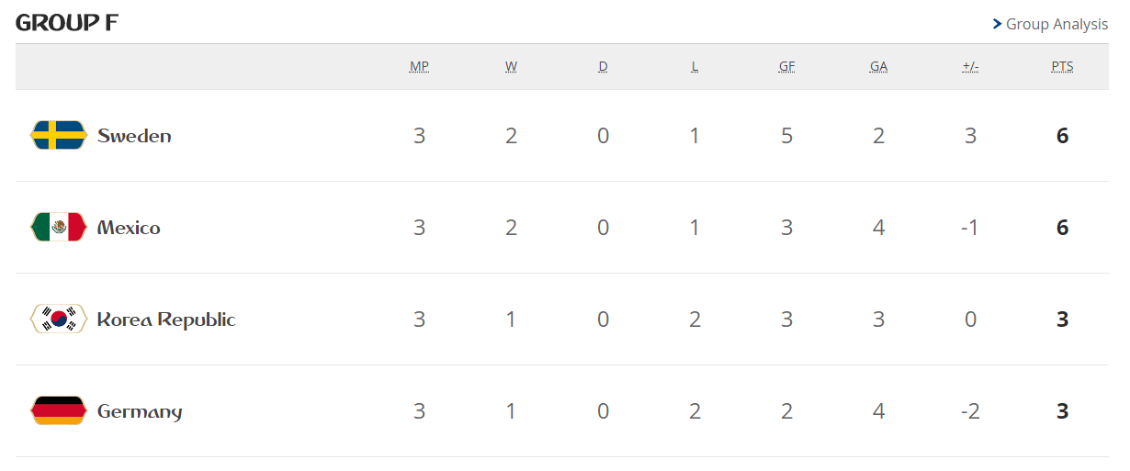Image resolution: width=1130 pixels, height=471 pixels.
Task: Click the D draws column header
Action: pos(603,67)
